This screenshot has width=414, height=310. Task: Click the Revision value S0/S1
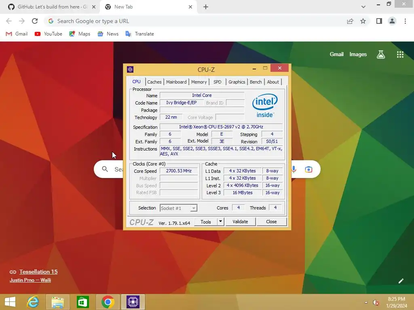(x=272, y=141)
